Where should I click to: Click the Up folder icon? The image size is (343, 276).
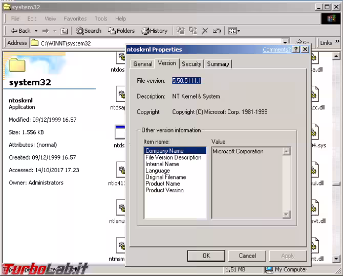(x=64, y=31)
